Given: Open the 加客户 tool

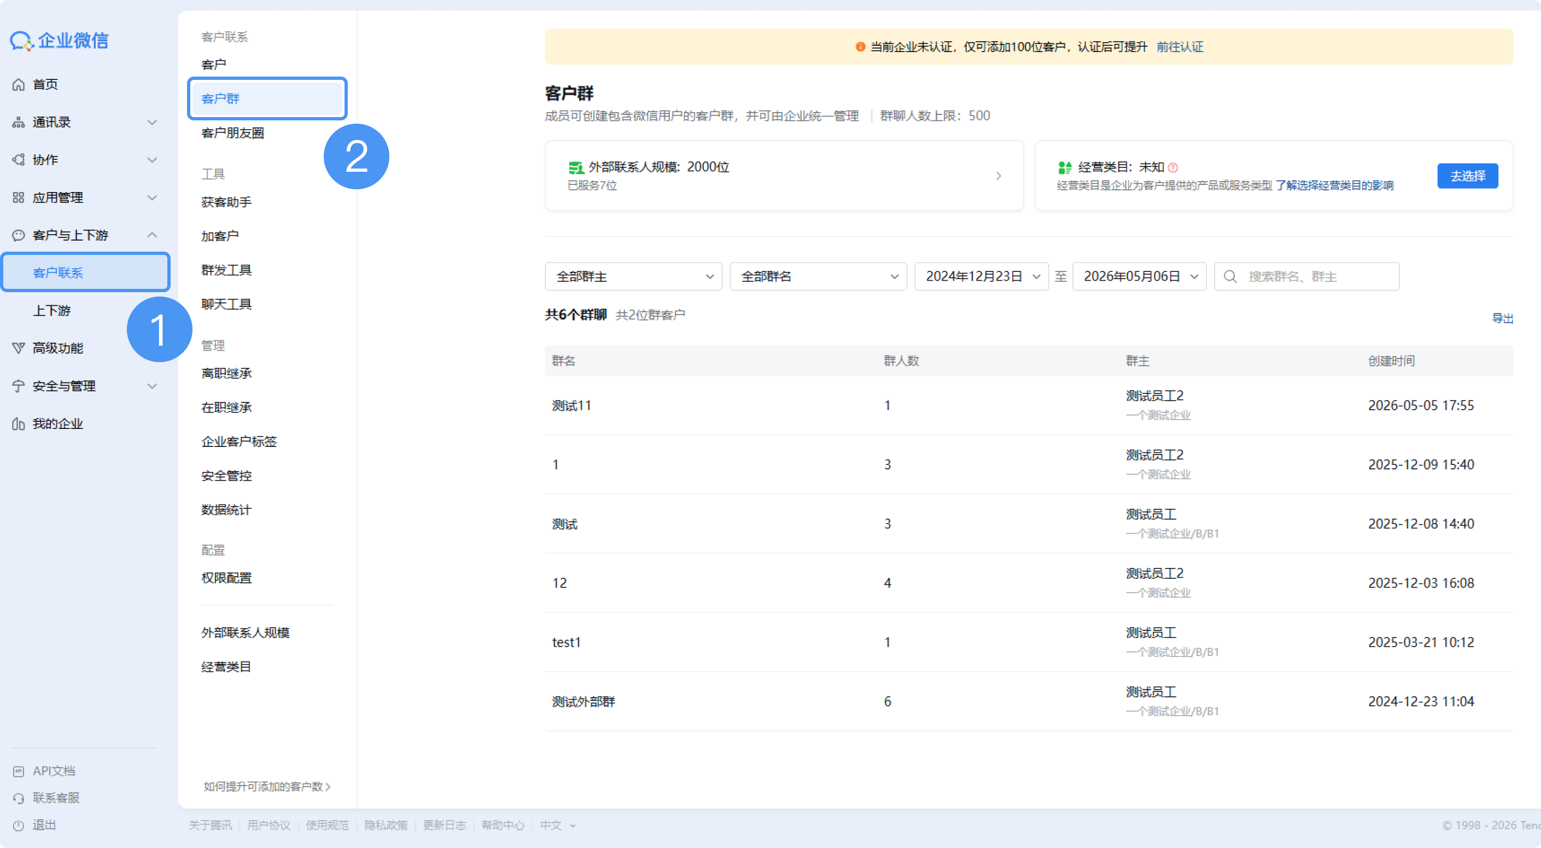Looking at the screenshot, I should [x=220, y=236].
